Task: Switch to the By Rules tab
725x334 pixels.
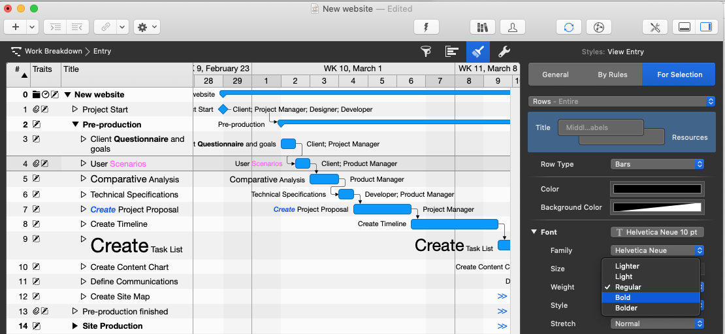Action: coord(612,75)
